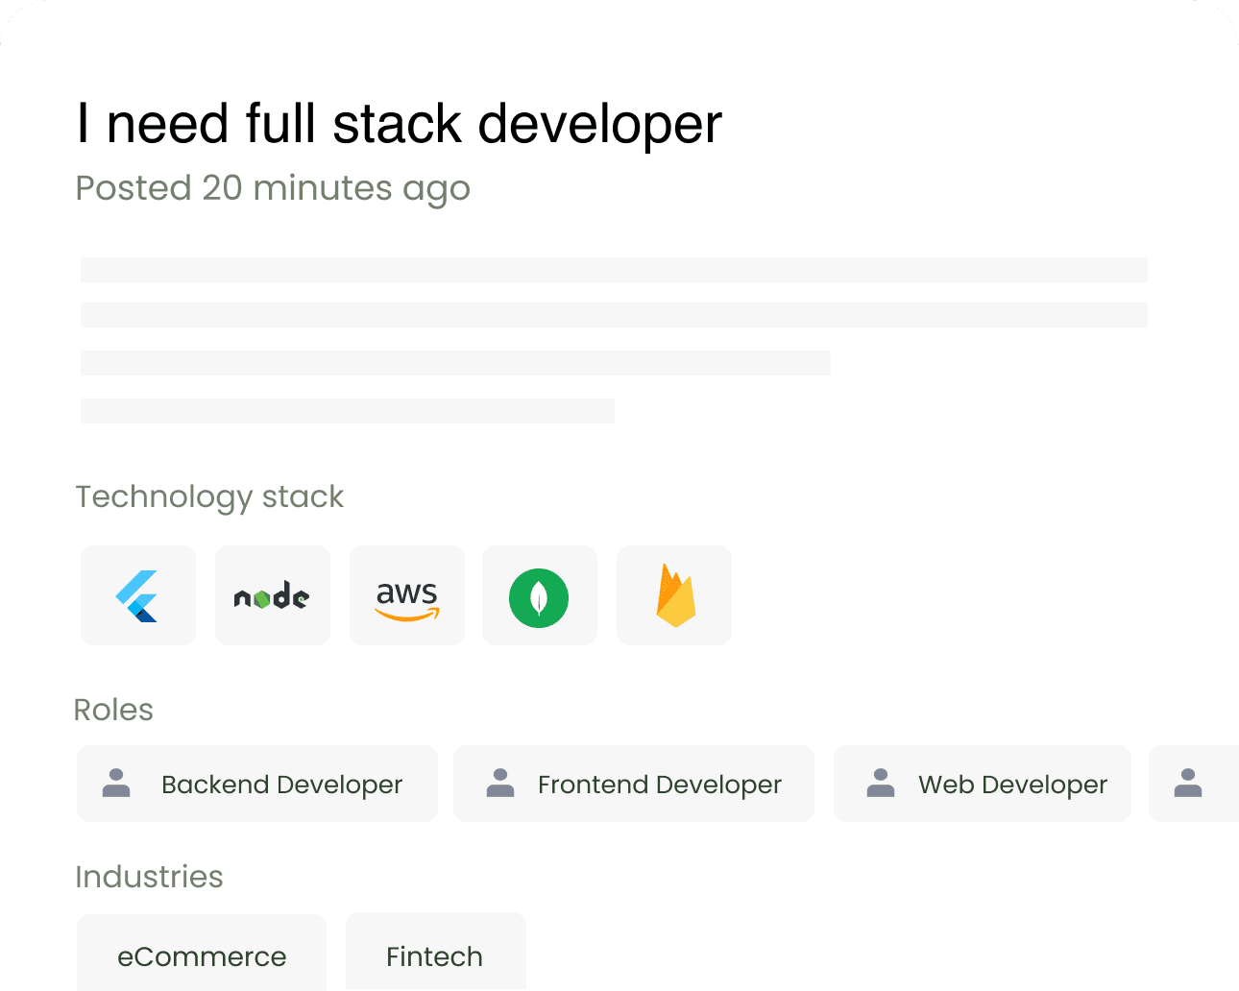Select the MongoDB leaf icon
This screenshot has height=991, width=1239.
pyautogui.click(x=540, y=595)
